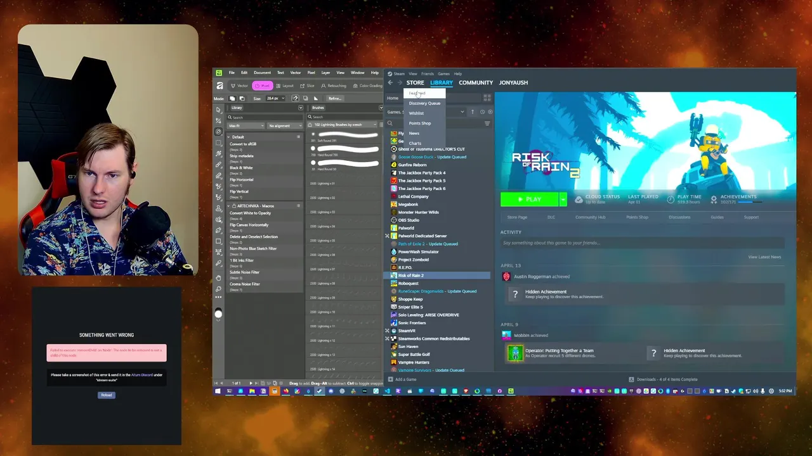
Task: Open Windows Start button on taskbar
Action: (x=218, y=391)
